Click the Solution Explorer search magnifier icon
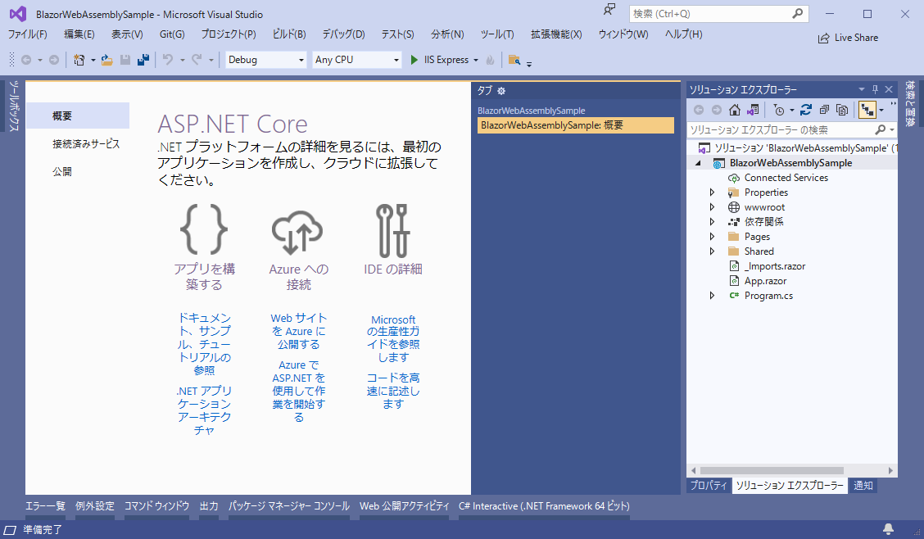This screenshot has width=924, height=539. pyautogui.click(x=881, y=129)
